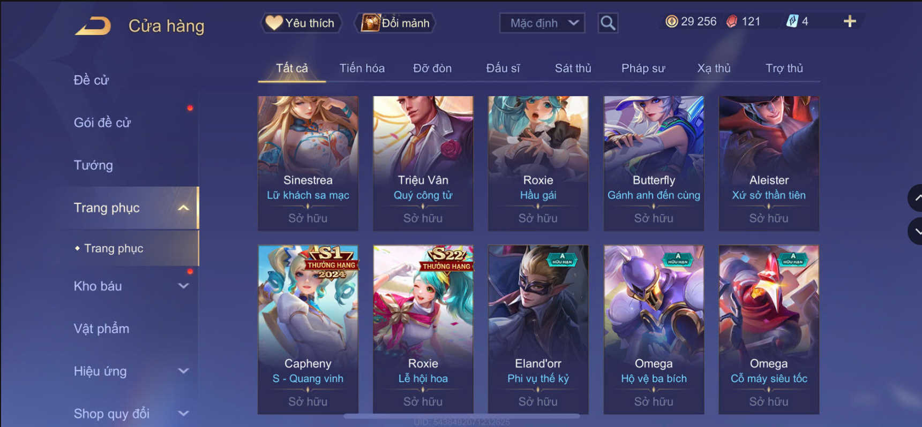Click the red ruby currency icon

pyautogui.click(x=732, y=21)
